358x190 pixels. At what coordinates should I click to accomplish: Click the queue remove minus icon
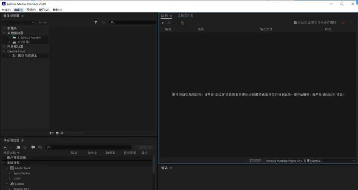coord(176,23)
